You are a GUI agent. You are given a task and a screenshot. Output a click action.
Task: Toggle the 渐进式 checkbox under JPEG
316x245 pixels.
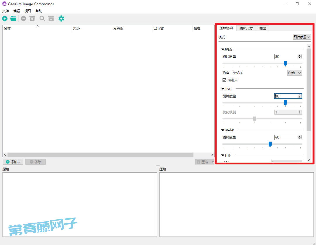point(224,80)
